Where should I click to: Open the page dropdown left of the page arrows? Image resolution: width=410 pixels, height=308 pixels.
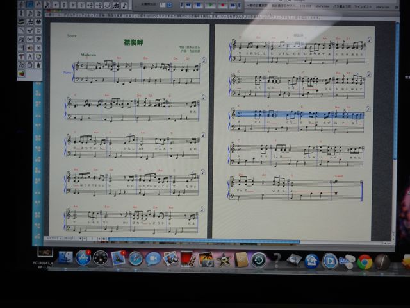69,239
